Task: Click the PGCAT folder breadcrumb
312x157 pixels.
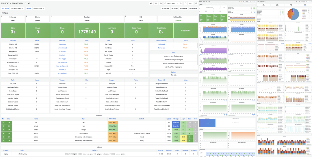Action: [7, 3]
